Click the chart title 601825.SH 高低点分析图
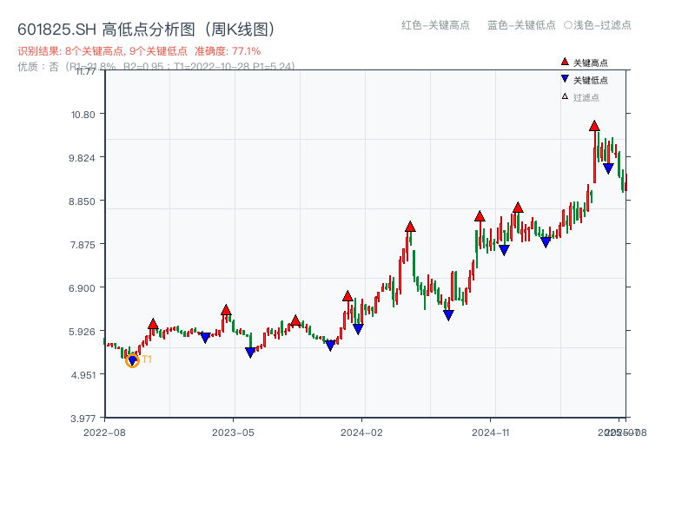This screenshot has width=695, height=521. (x=146, y=30)
